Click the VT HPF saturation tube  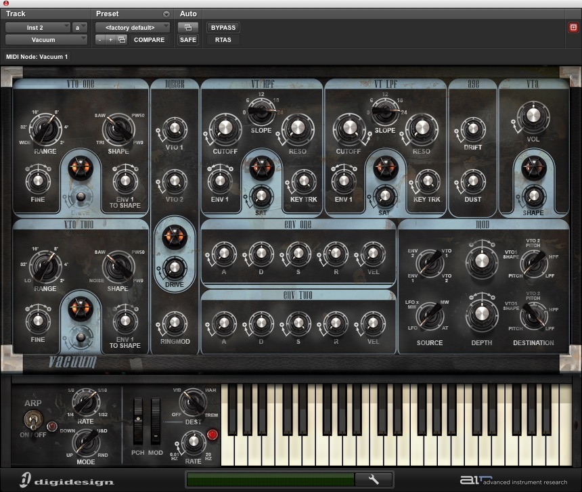coord(262,168)
